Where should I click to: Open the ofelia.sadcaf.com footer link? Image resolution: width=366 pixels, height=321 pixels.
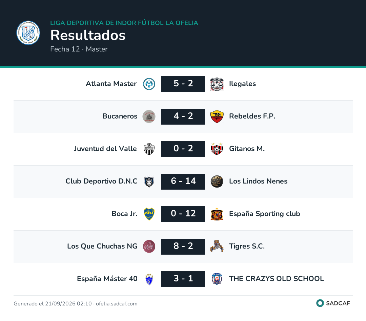[x=117, y=303]
